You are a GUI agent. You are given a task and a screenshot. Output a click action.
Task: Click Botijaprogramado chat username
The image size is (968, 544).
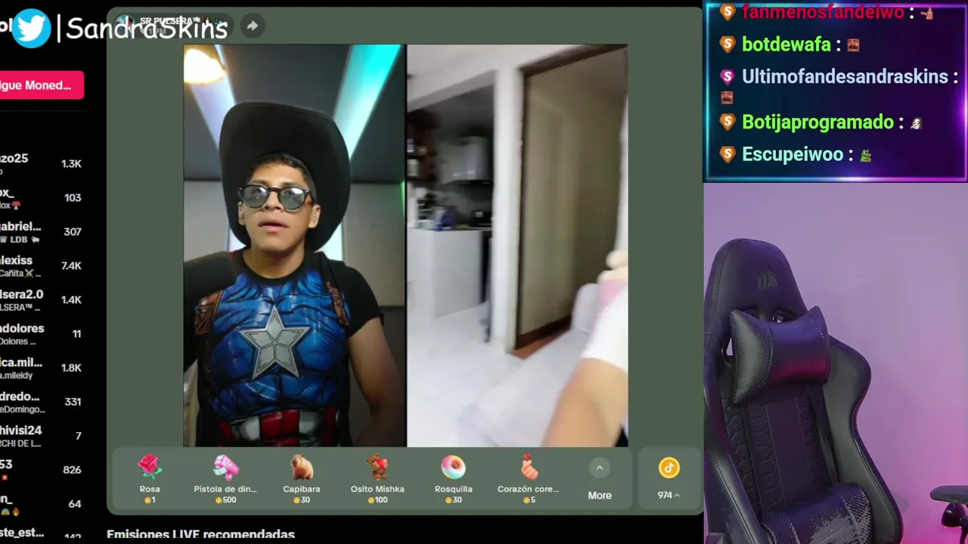tap(818, 122)
